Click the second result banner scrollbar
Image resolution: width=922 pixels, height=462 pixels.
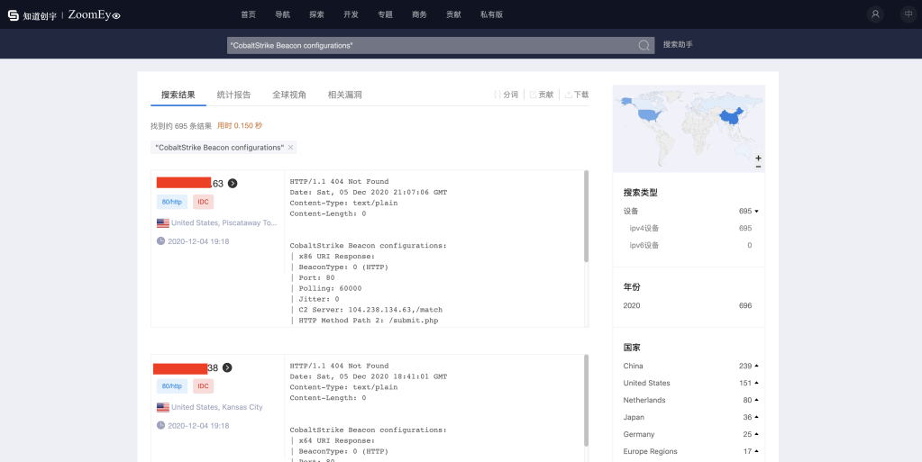pyautogui.click(x=586, y=400)
